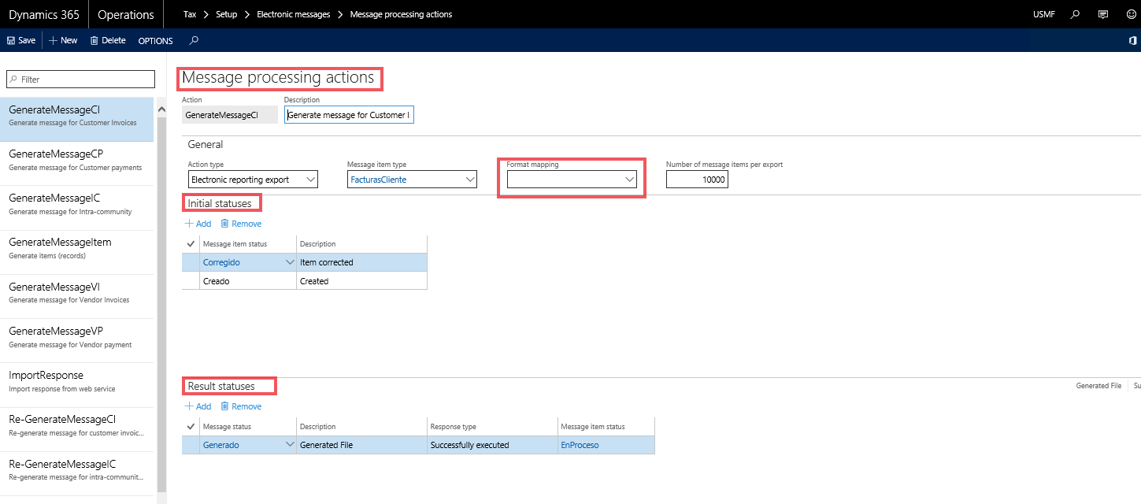
Task: Click the smiley feedback icon
Action: point(1132,14)
